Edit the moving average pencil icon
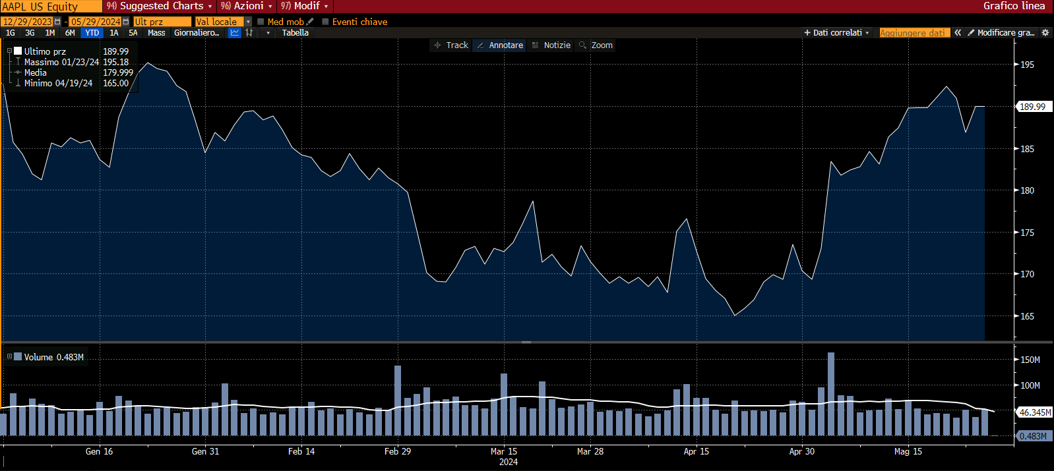 tap(310, 22)
